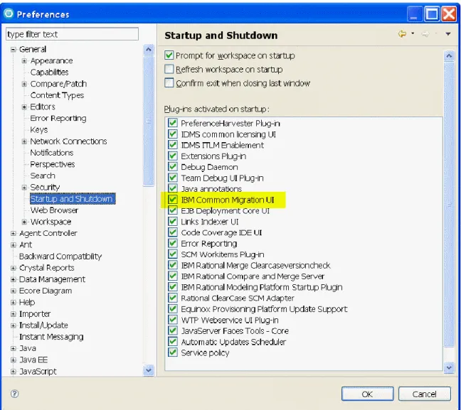Click the Preferences window title icon

click(x=9, y=14)
